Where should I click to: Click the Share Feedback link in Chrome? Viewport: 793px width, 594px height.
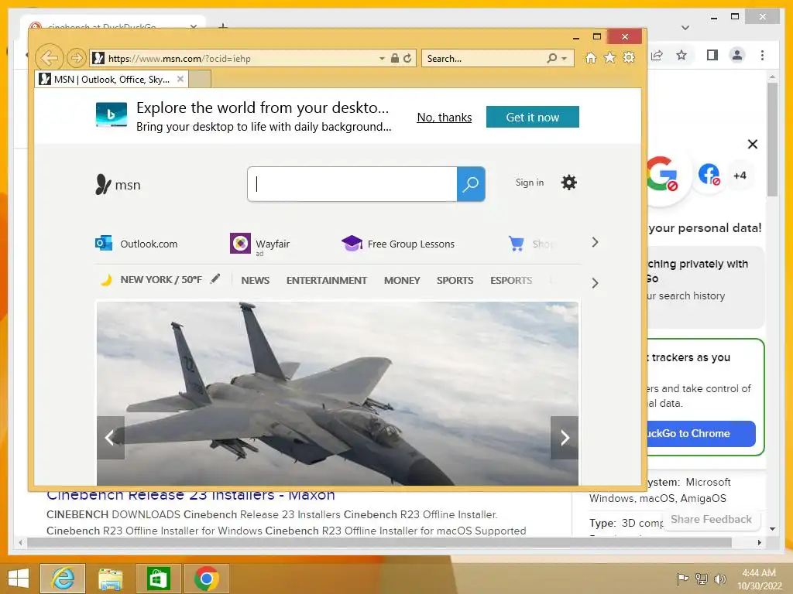(x=711, y=519)
